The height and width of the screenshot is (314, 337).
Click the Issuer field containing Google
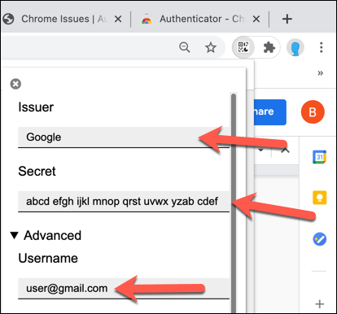pos(124,137)
